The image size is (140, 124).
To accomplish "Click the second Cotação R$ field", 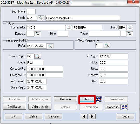I will click(x=45, y=75).
